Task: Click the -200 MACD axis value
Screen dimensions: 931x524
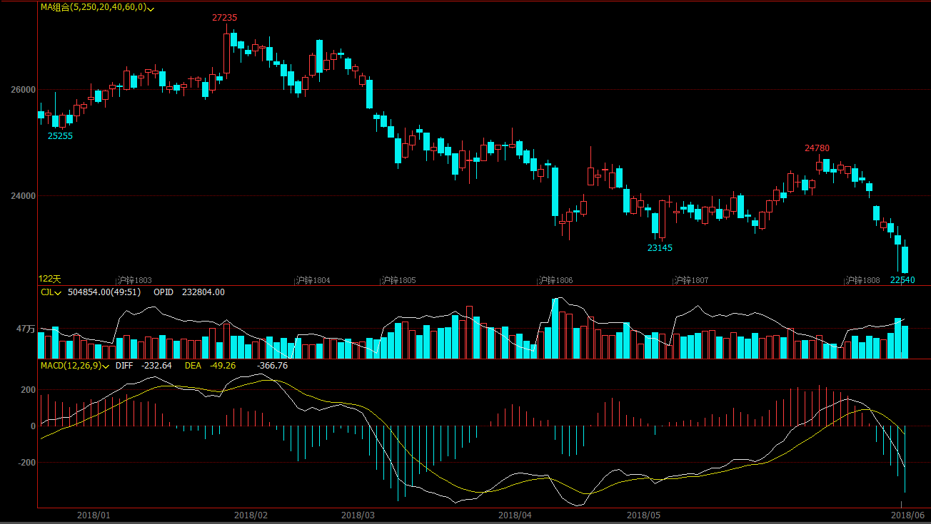Action: pyautogui.click(x=26, y=463)
